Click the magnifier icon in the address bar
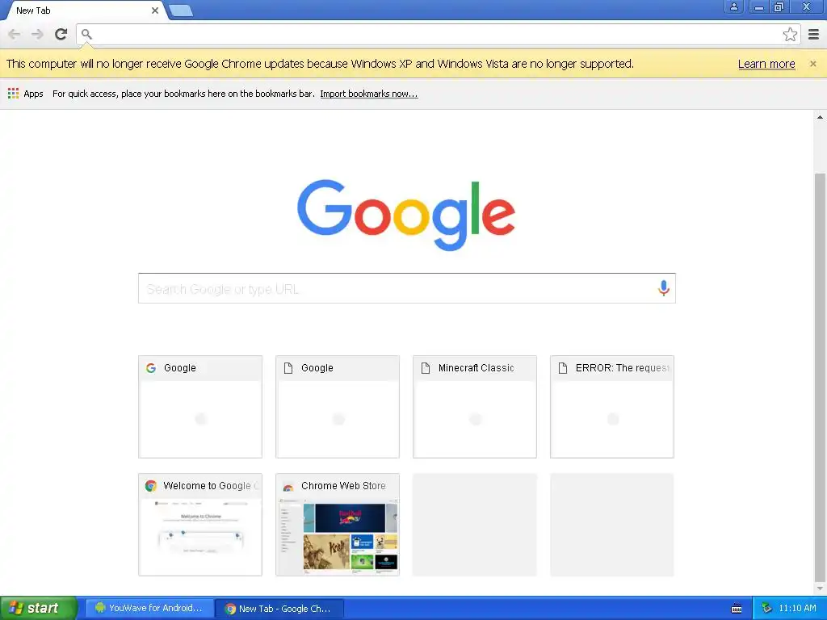This screenshot has height=620, width=827. 86,34
